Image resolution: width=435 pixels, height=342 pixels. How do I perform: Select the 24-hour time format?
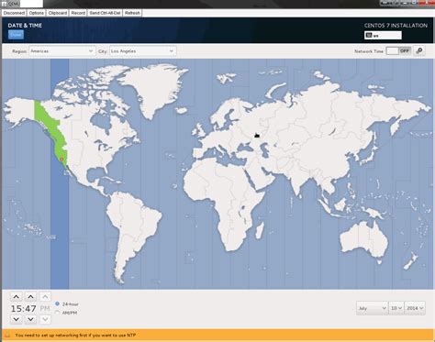point(57,303)
